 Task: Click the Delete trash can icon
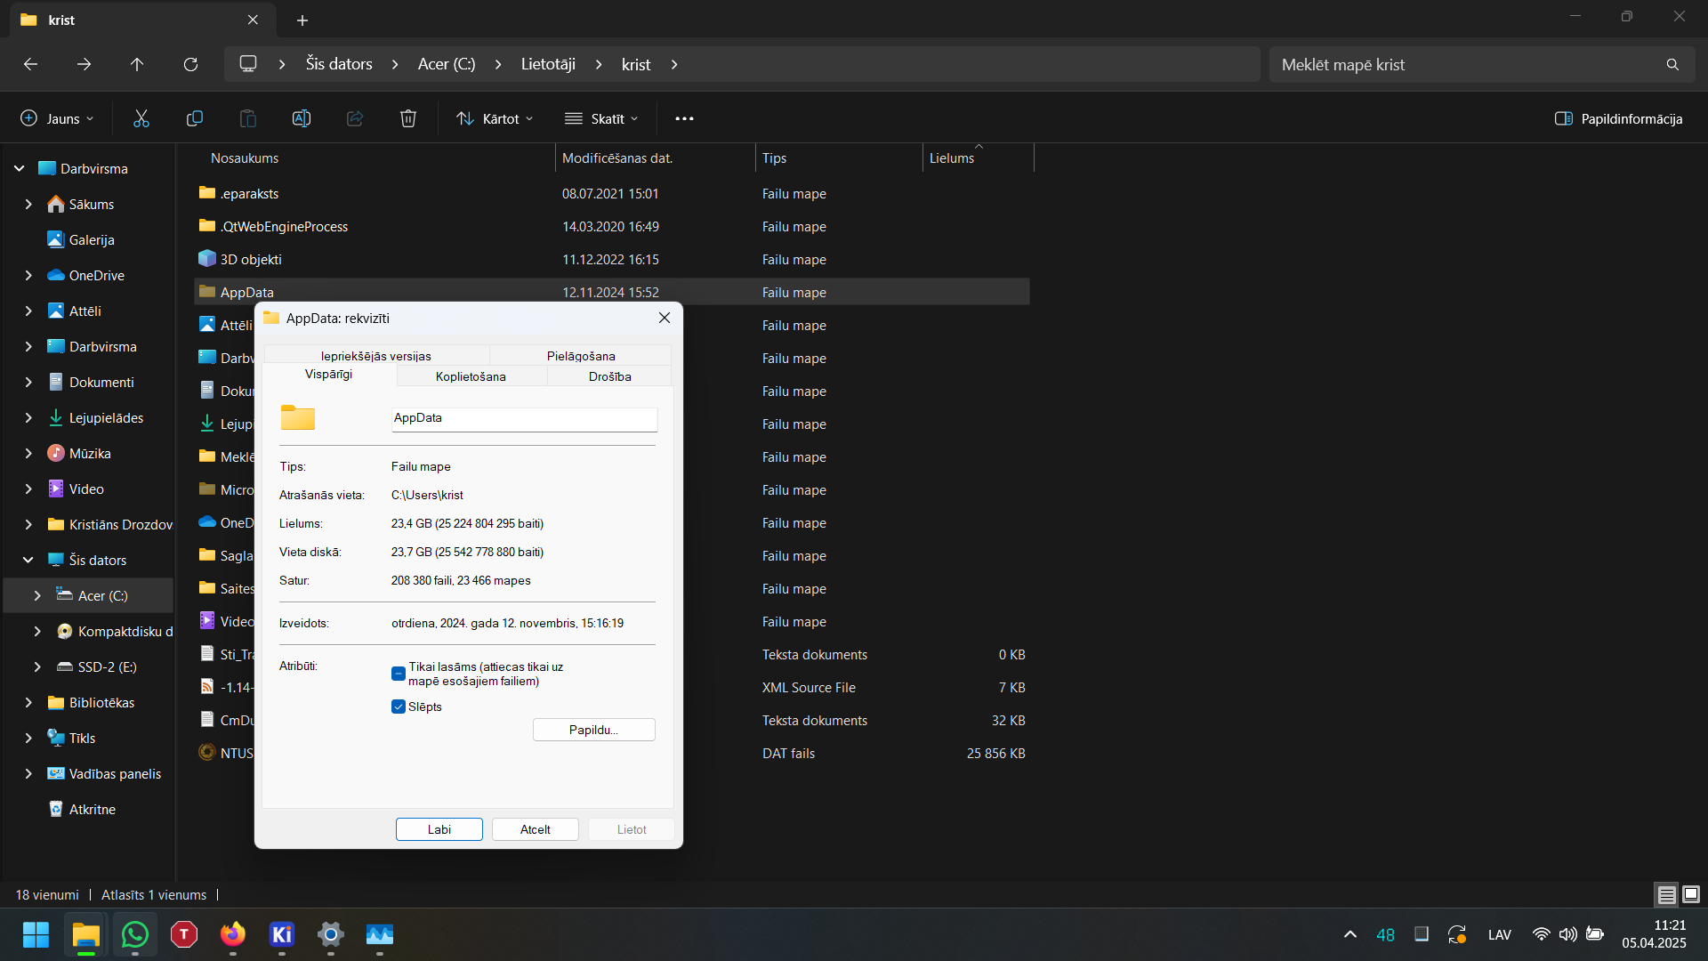tap(408, 118)
